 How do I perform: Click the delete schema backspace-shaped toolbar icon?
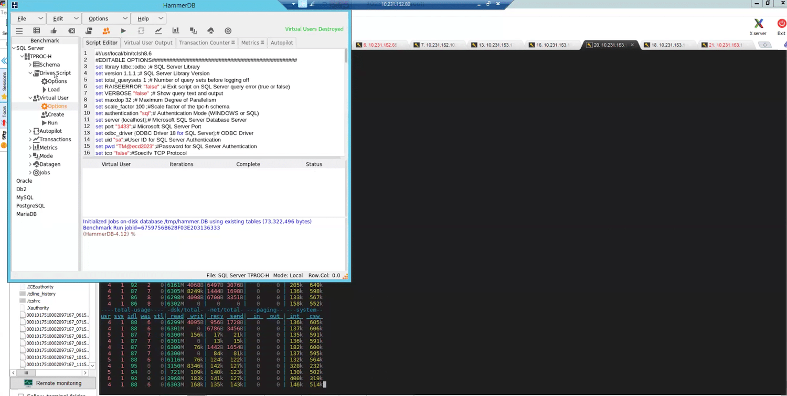point(72,31)
